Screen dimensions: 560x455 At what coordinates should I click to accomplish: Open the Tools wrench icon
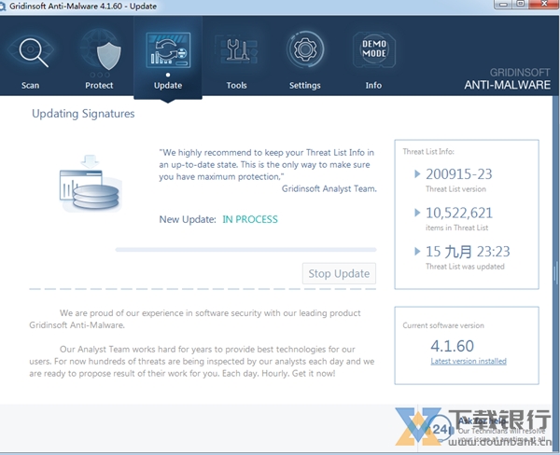(236, 50)
